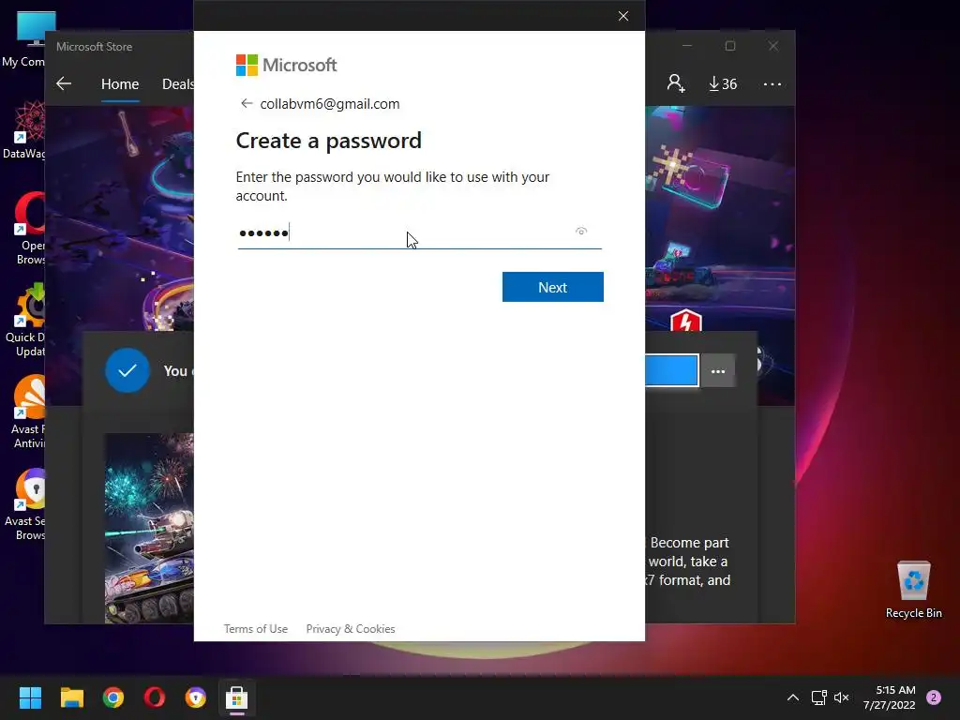The image size is (960, 720).
Task: Open the Privacy & Cookies link
Action: click(x=351, y=629)
